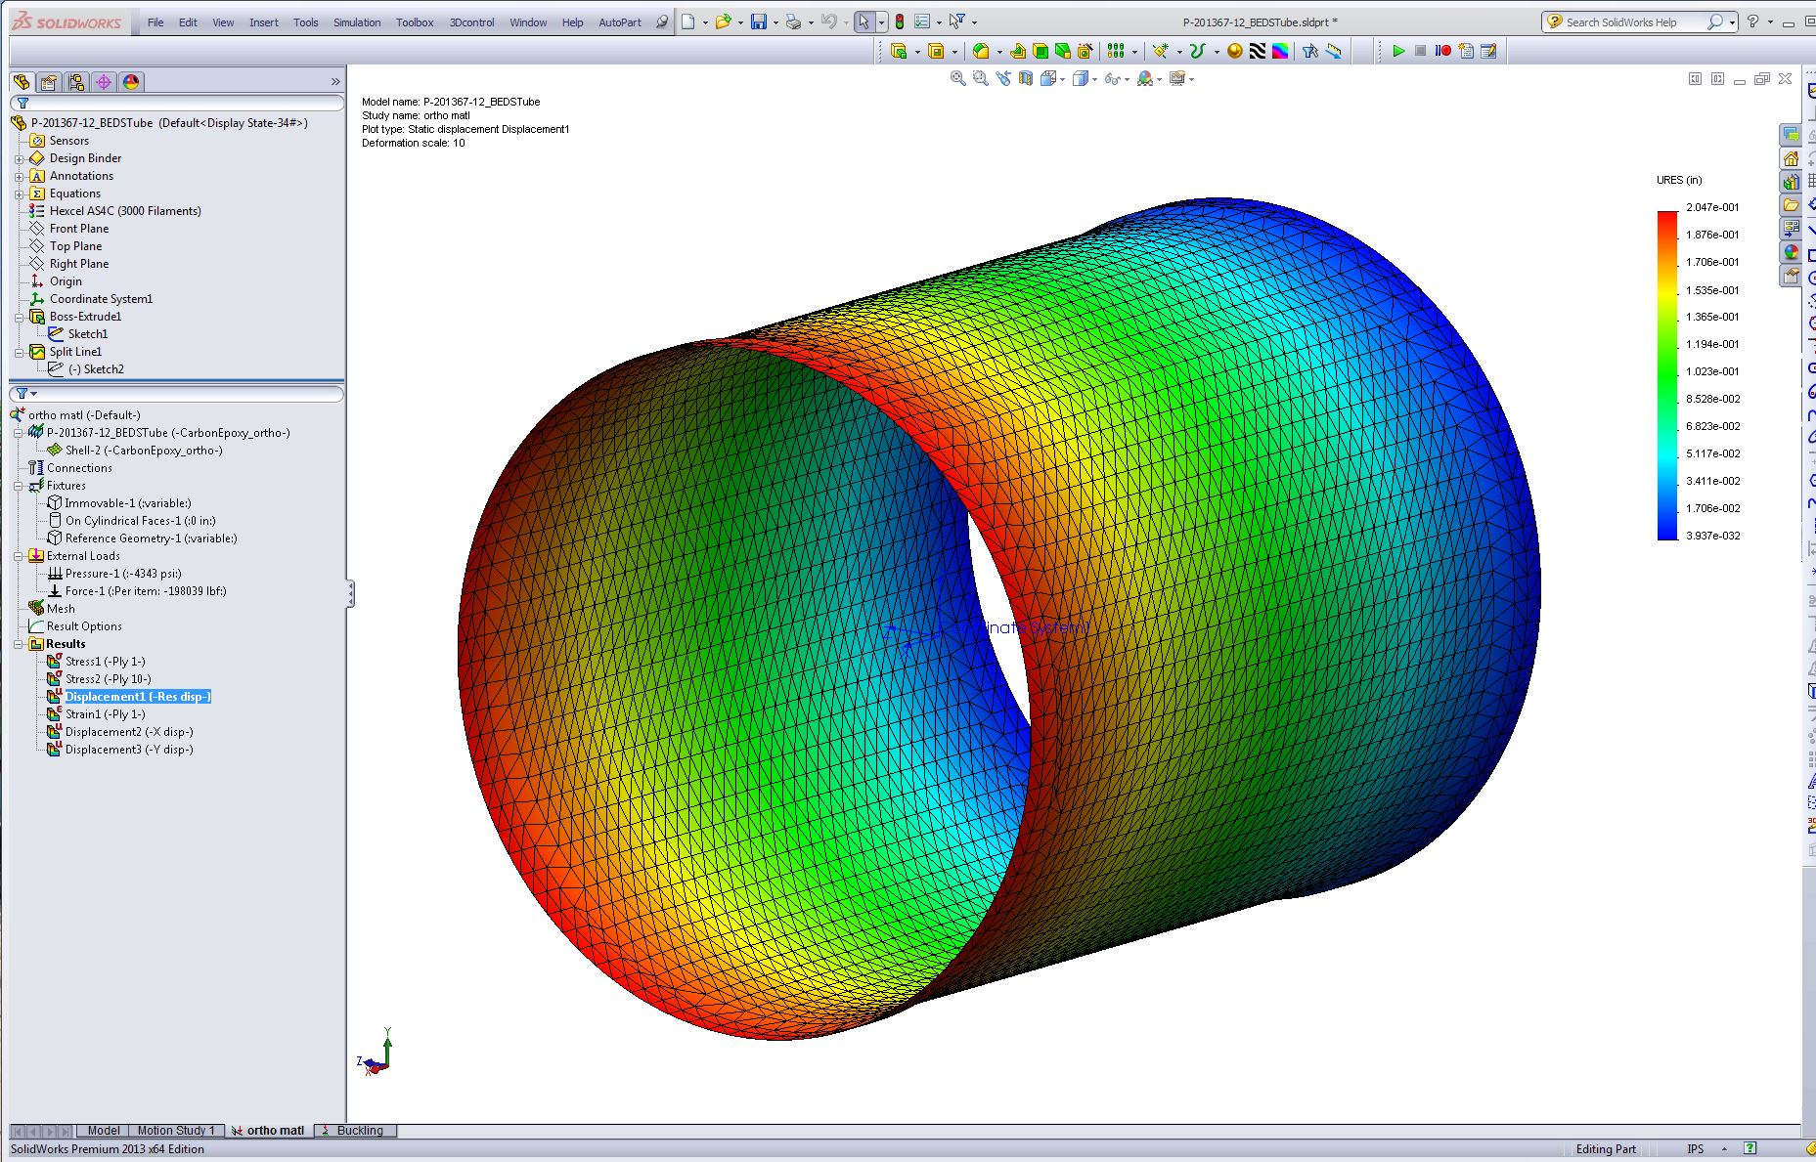Select Displacement2 (-X disp-) result

(129, 732)
